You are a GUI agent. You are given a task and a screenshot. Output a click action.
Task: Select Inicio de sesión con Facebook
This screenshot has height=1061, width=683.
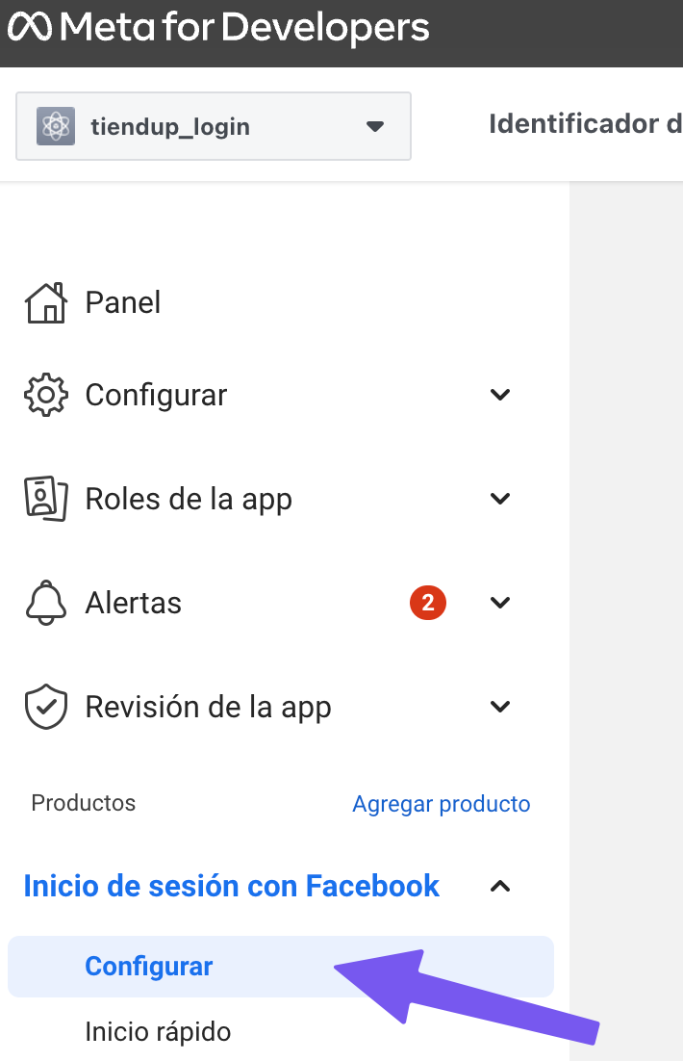232,886
